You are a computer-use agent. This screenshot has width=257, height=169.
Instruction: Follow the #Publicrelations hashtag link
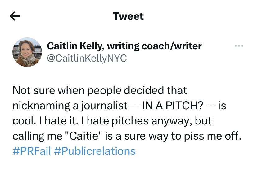95,151
